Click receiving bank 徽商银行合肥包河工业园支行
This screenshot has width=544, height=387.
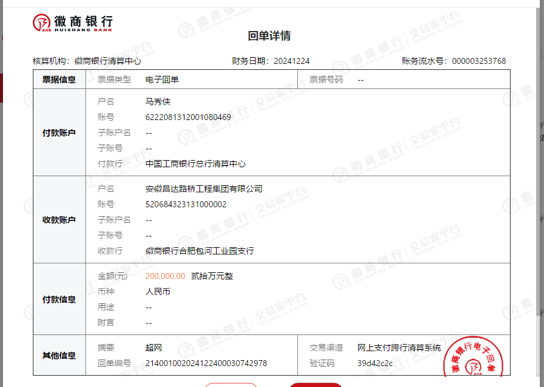coord(199,251)
